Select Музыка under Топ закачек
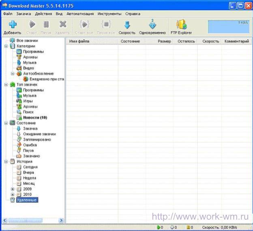Screen dimensions: 253x231 point(30,95)
